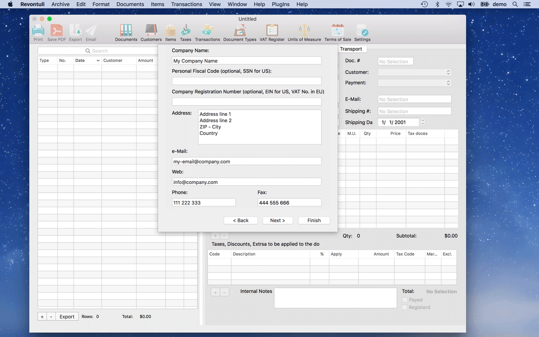Click the Internal Notes text box
Screen dimensions: 539x337
coord(336,298)
